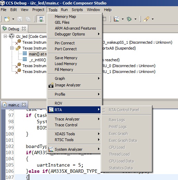Open dropdown arrow next to bug icon

[135, 19]
